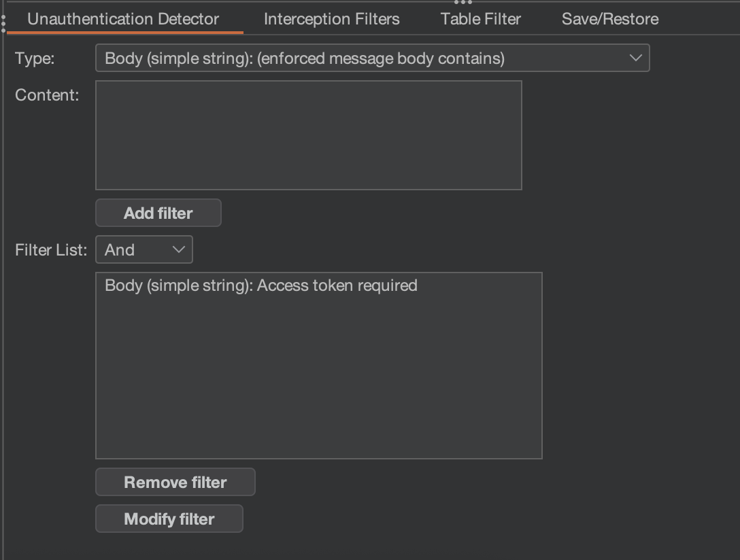The width and height of the screenshot is (740, 560).
Task: Click the top panel drag handle dots
Action: click(463, 3)
